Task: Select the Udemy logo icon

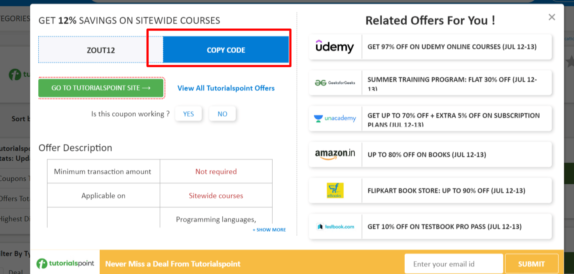Action: coord(335,47)
